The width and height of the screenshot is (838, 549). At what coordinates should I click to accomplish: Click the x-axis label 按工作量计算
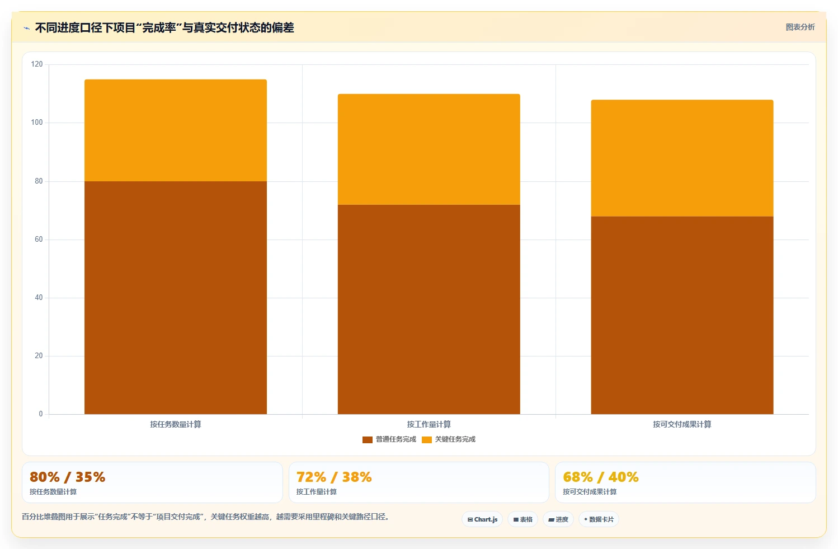pos(429,425)
